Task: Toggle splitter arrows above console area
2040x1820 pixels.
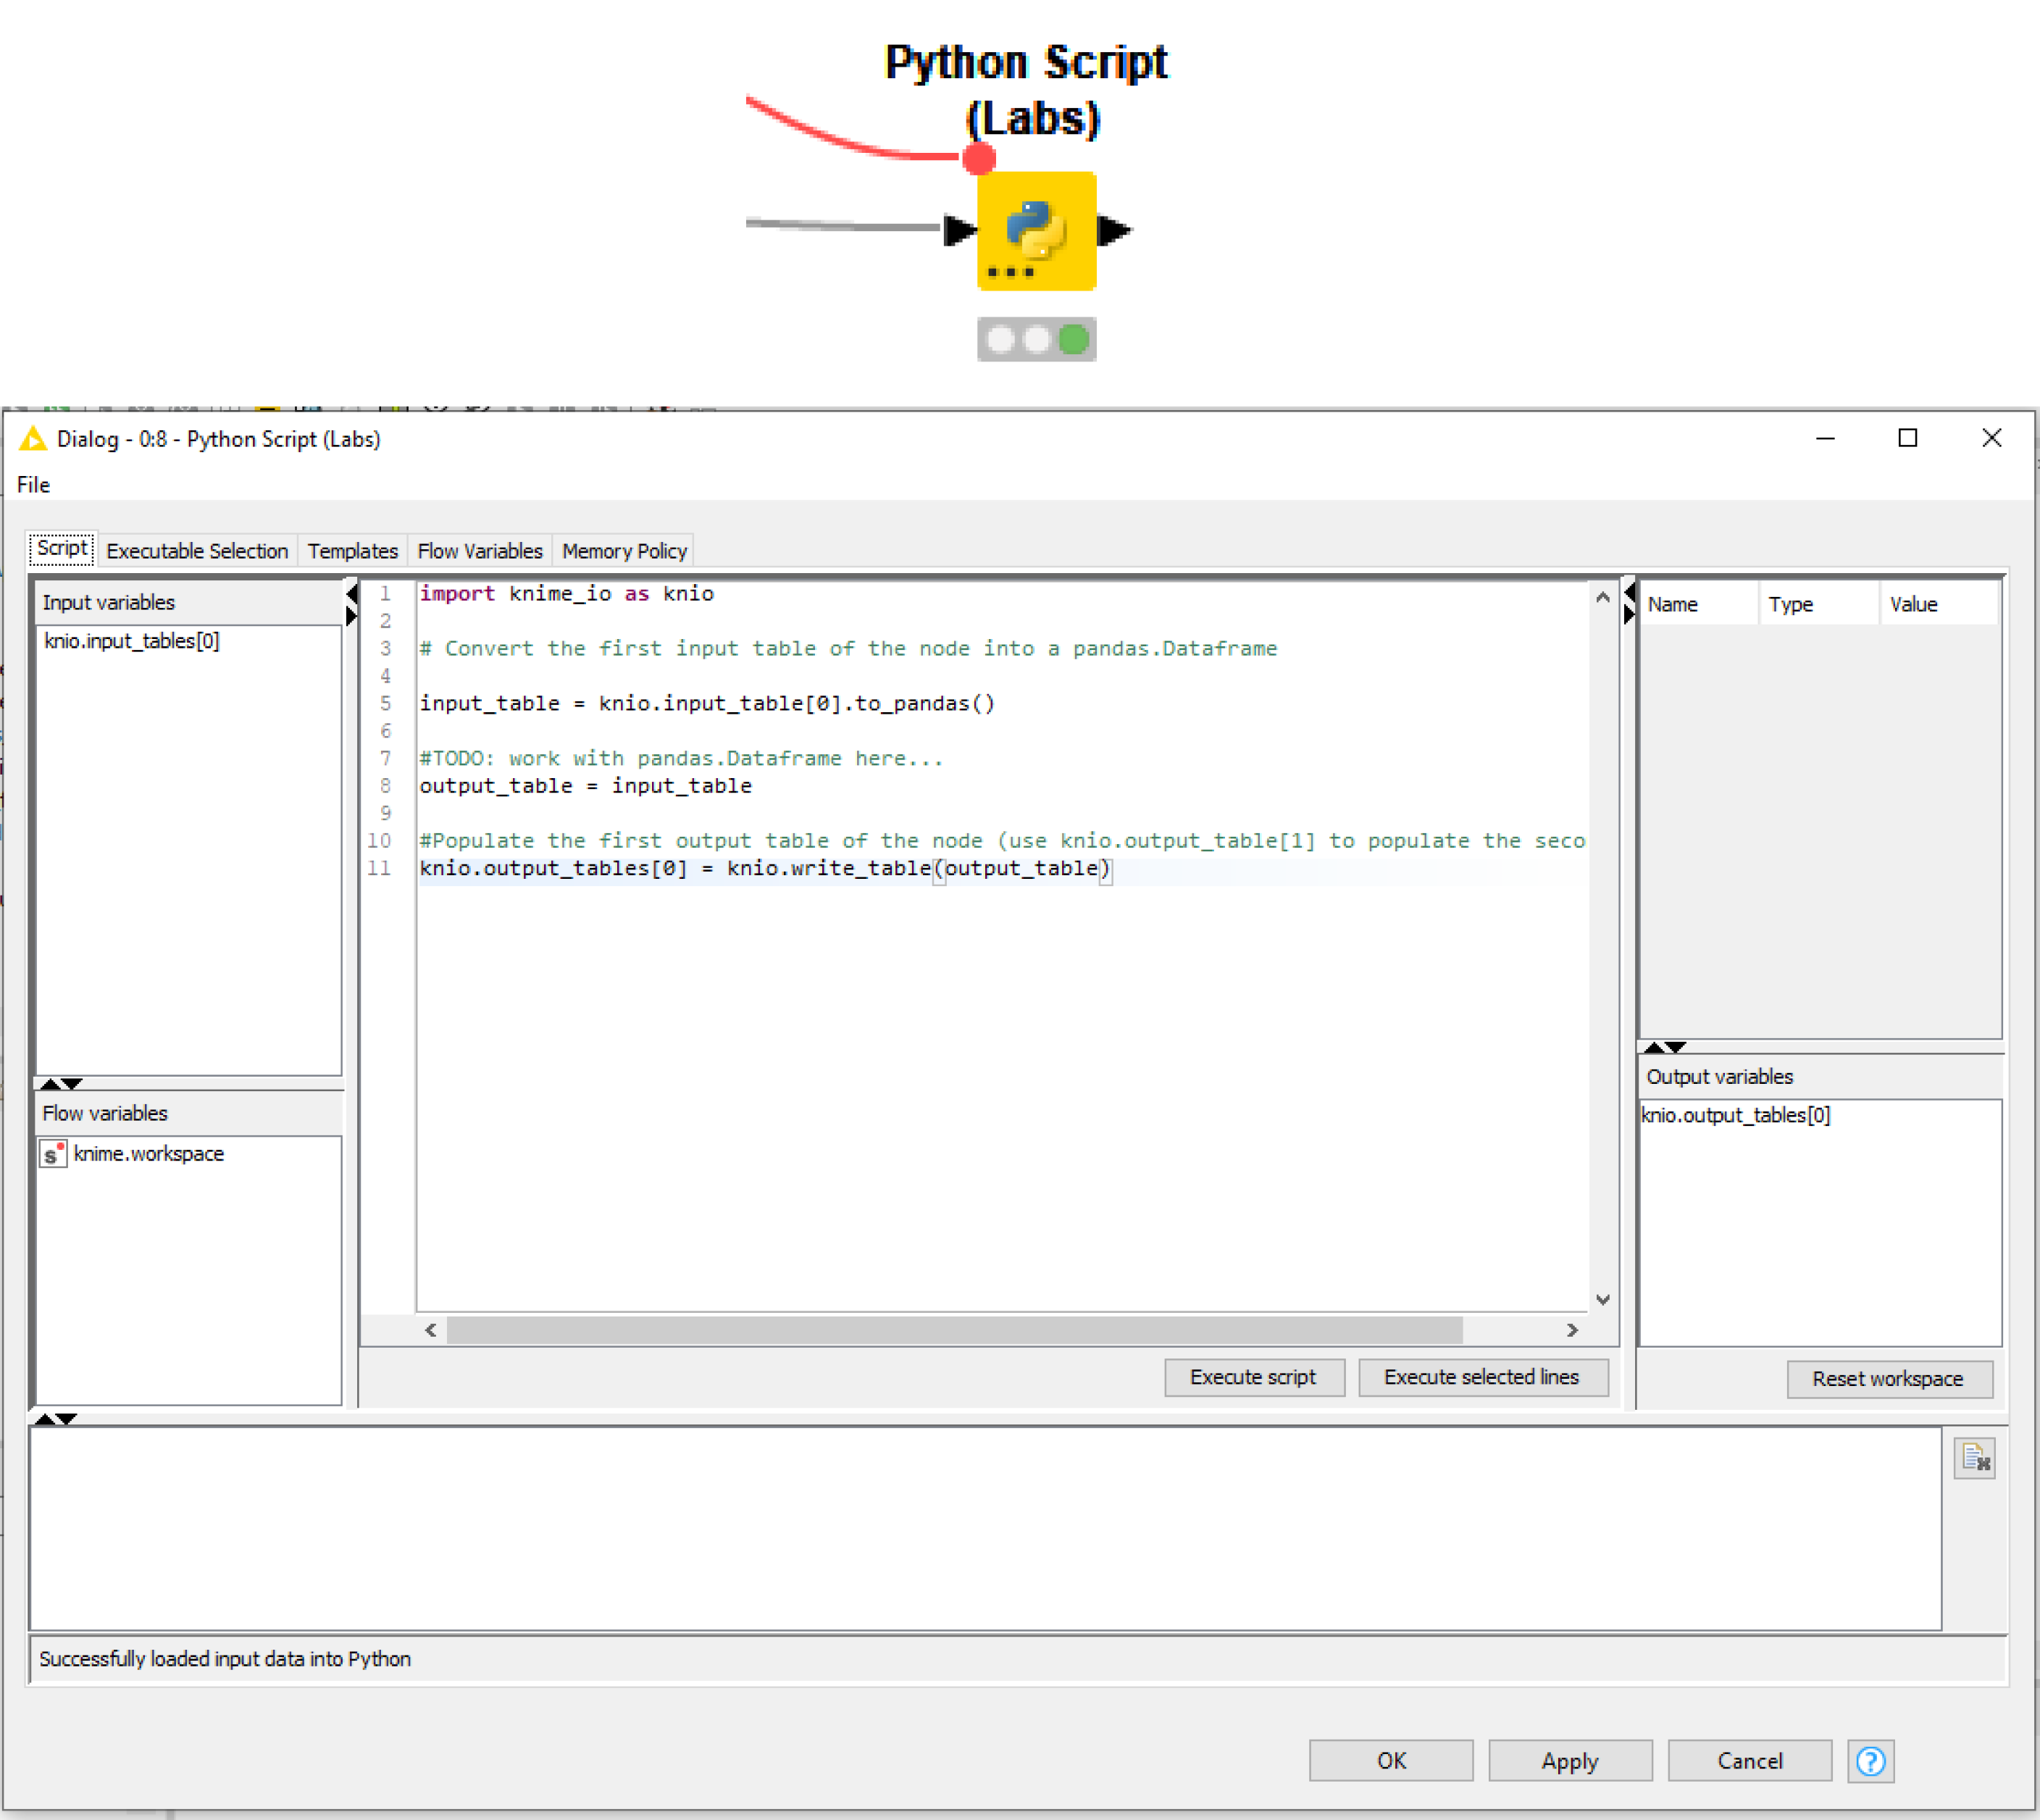Action: [x=55, y=1419]
